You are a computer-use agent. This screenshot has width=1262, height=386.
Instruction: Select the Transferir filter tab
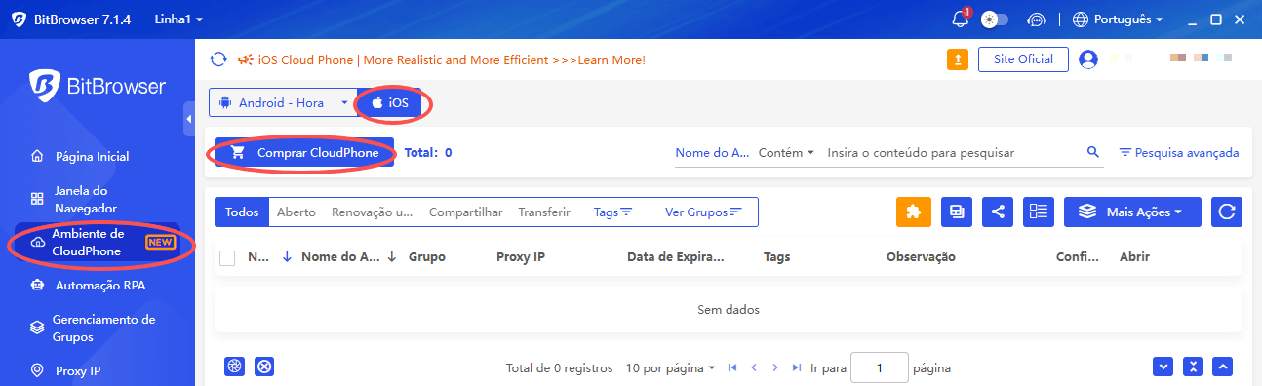(544, 212)
